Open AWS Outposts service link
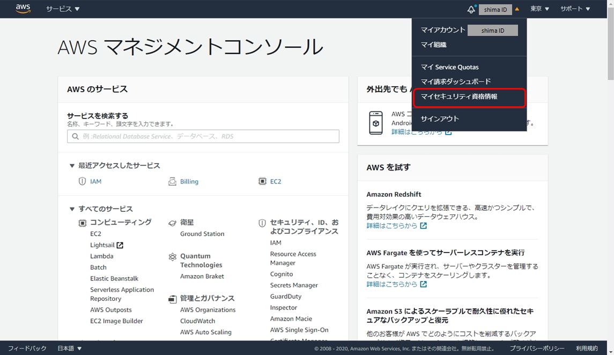Image resolution: width=614 pixels, height=355 pixels. point(111,309)
